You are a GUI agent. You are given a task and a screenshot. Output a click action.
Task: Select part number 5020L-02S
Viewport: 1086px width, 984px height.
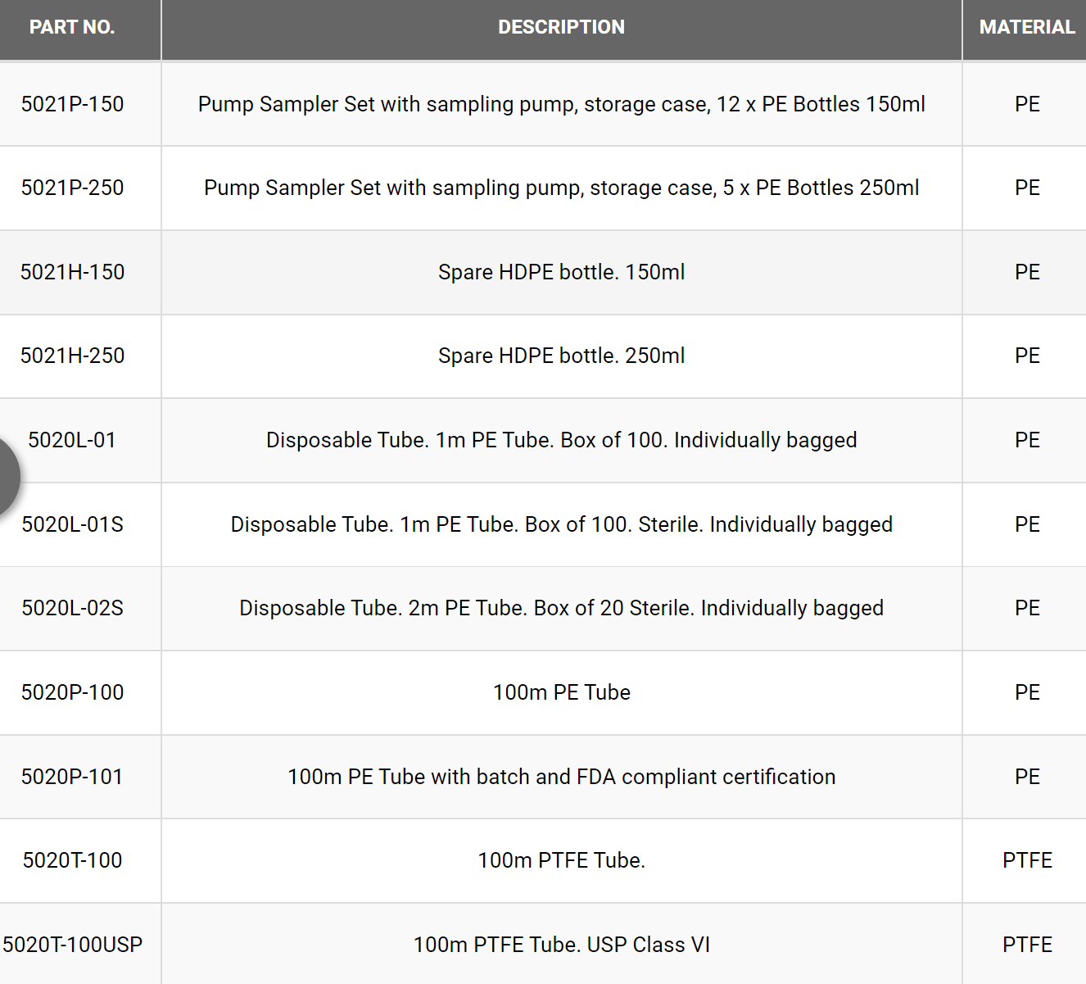pyautogui.click(x=72, y=608)
